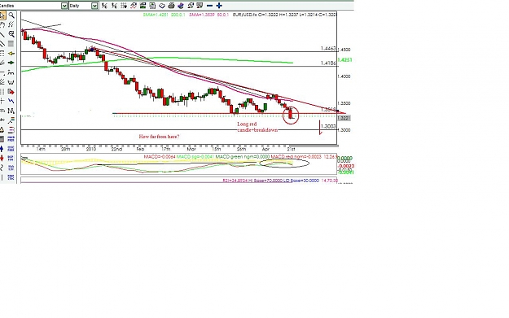The image size is (509, 318).
Task: Open the Daily timeframe dropdown
Action: [x=94, y=6]
